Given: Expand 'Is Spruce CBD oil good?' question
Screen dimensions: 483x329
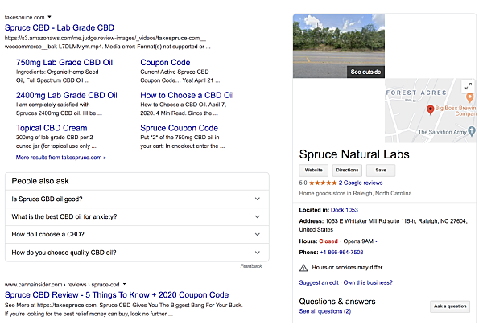Looking at the screenshot, I should [137, 199].
